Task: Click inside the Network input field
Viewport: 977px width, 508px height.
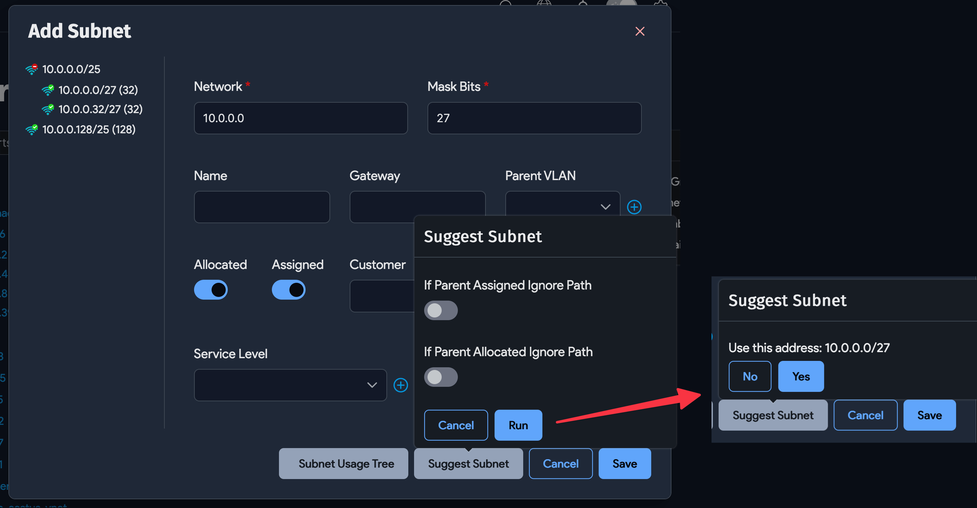Action: click(301, 118)
